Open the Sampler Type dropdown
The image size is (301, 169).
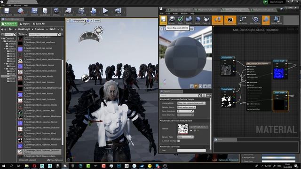click(x=185, y=137)
